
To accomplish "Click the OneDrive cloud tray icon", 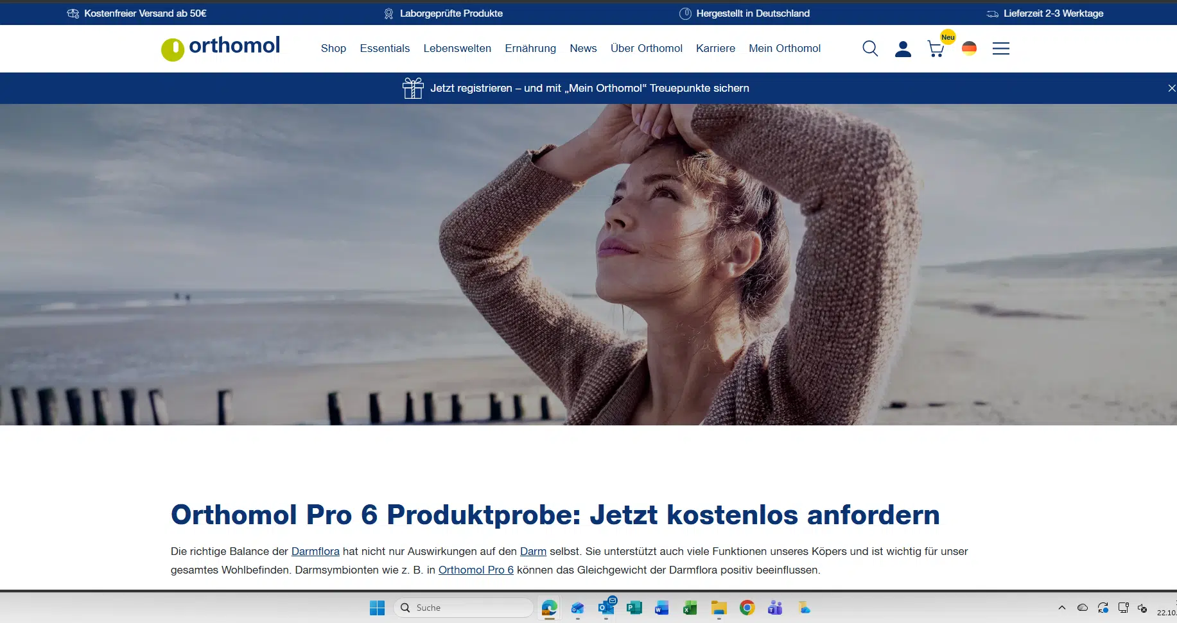I will click(1083, 608).
